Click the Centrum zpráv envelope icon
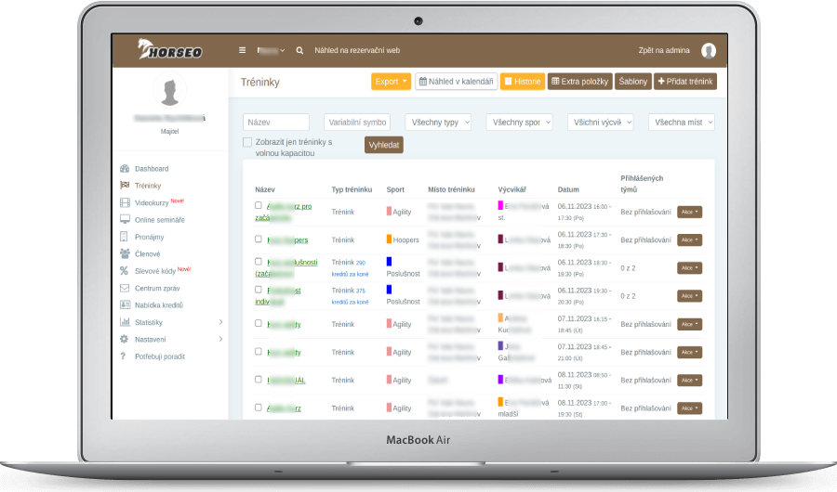The height and width of the screenshot is (492, 837). [125, 288]
